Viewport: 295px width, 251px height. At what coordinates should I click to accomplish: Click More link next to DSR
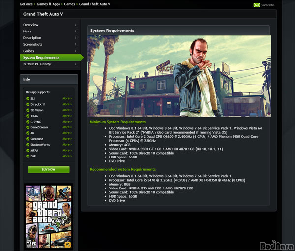coord(67,156)
